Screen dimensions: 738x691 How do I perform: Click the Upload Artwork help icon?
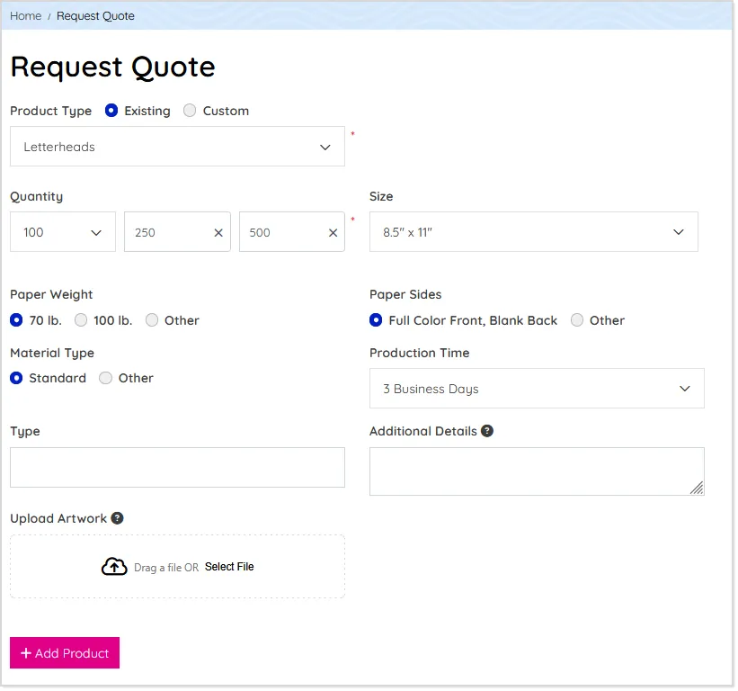point(117,518)
